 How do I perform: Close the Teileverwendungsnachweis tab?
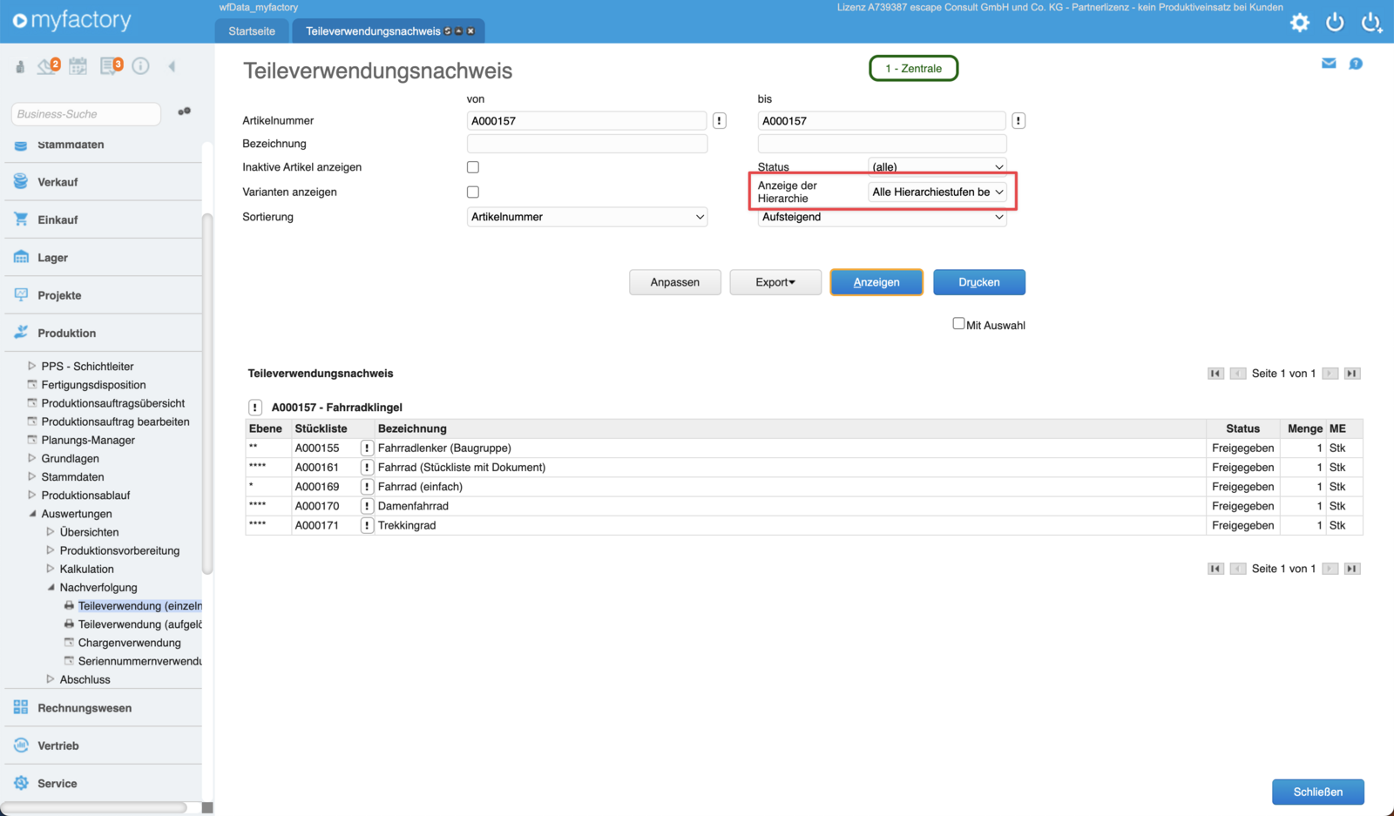coord(470,31)
